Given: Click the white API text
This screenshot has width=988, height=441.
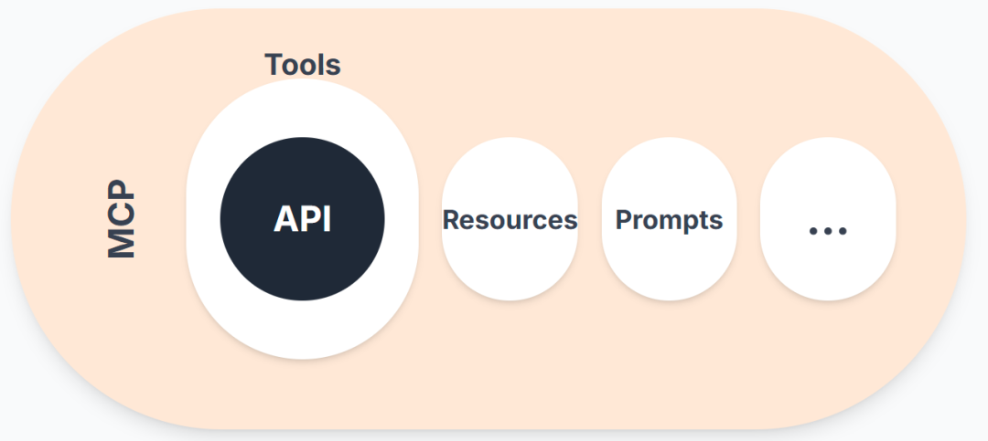Looking at the screenshot, I should [303, 219].
